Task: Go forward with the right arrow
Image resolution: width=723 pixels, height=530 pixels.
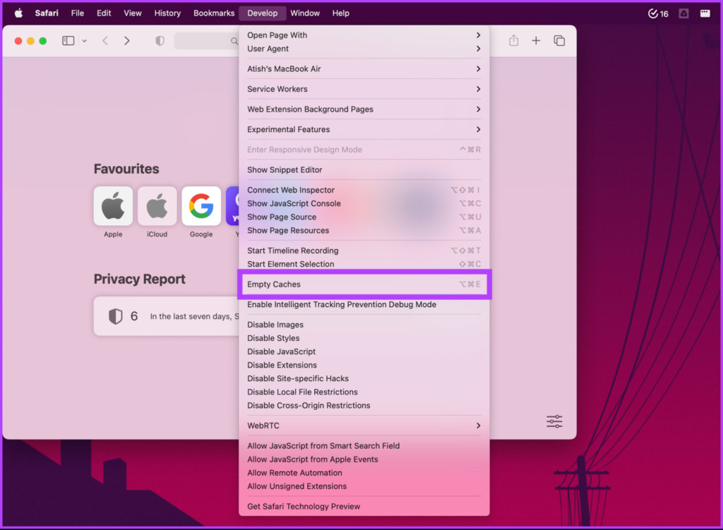Action: coord(127,40)
